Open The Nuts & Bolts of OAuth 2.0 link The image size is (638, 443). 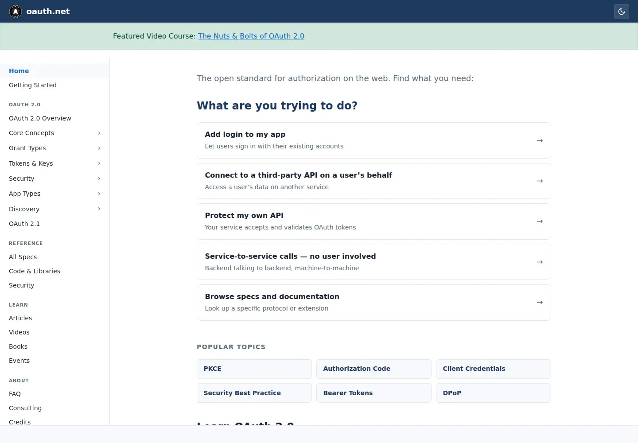tap(251, 36)
